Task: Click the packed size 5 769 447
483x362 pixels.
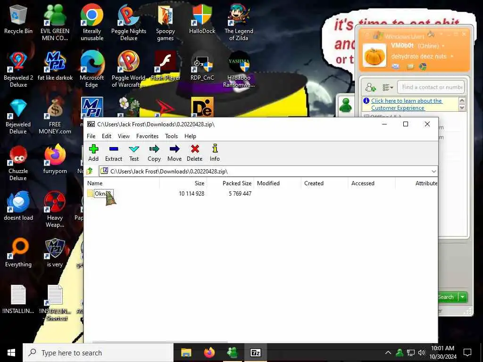Action: point(240,194)
